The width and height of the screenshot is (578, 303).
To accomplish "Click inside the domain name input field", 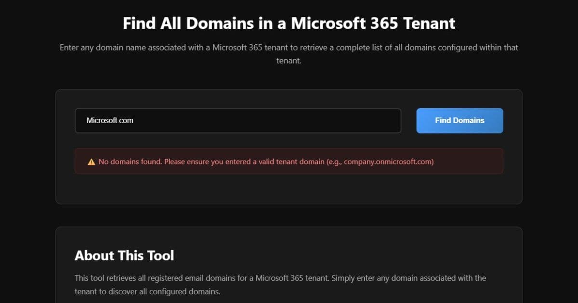I will [x=238, y=121].
